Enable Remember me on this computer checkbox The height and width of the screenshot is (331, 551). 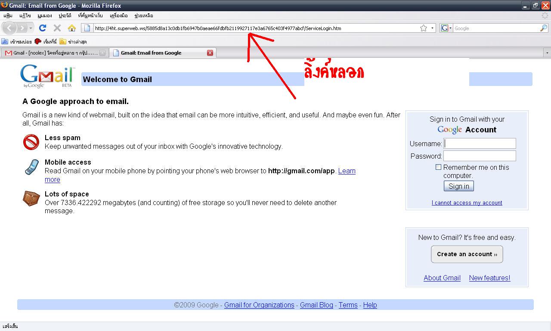click(438, 167)
